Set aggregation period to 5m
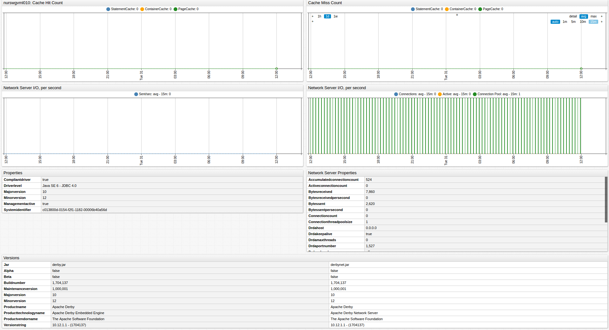The width and height of the screenshot is (609, 330). pyautogui.click(x=573, y=22)
